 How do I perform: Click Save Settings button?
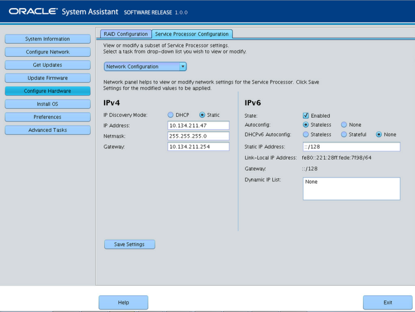pyautogui.click(x=129, y=244)
